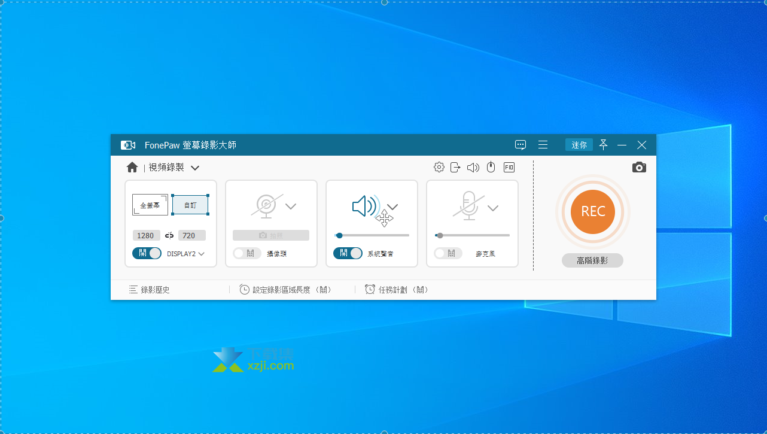767x434 pixels.
Task: Click the system sound speaker icon
Action: point(365,207)
